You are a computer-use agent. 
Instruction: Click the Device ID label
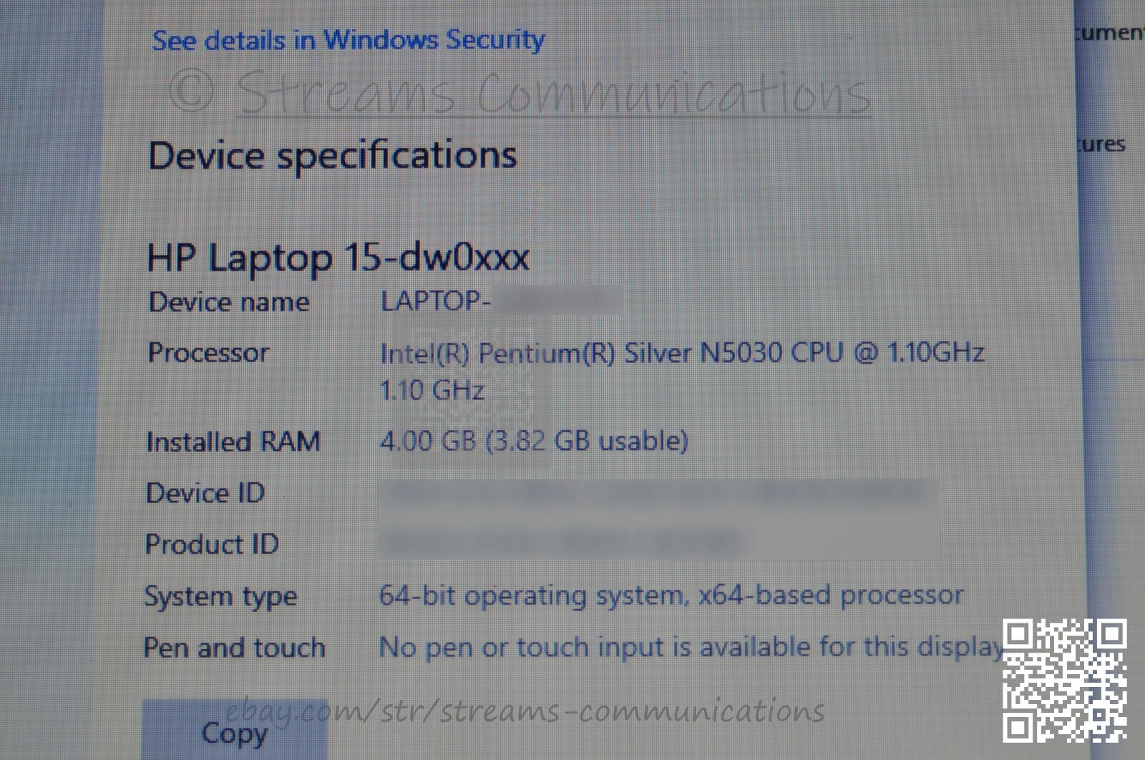point(205,493)
